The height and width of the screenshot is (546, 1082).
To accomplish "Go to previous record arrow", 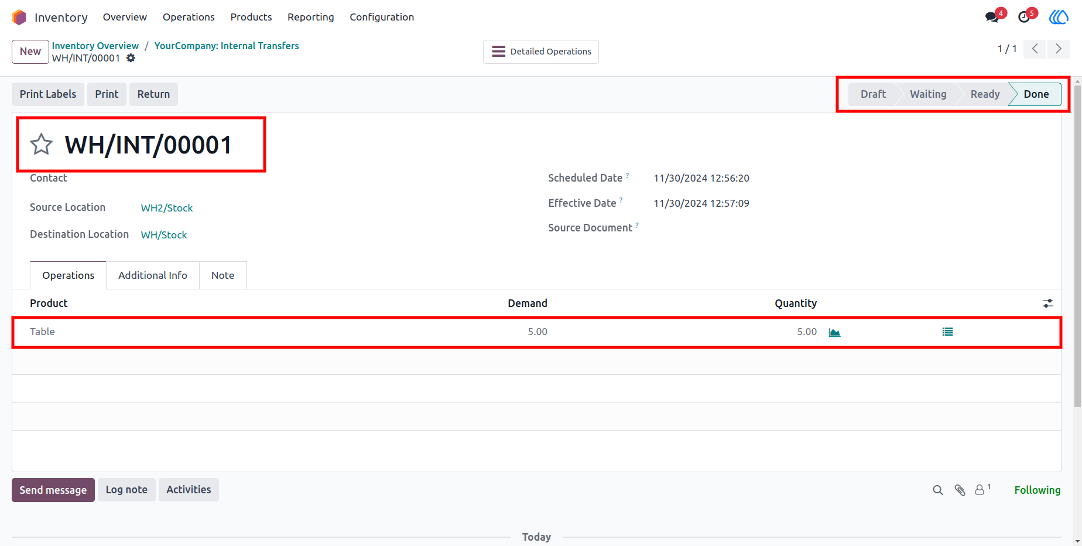I will click(x=1035, y=49).
